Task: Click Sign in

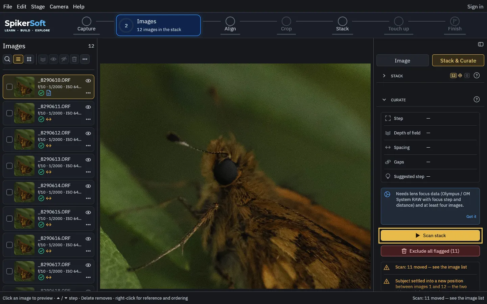Action: tap(475, 6)
